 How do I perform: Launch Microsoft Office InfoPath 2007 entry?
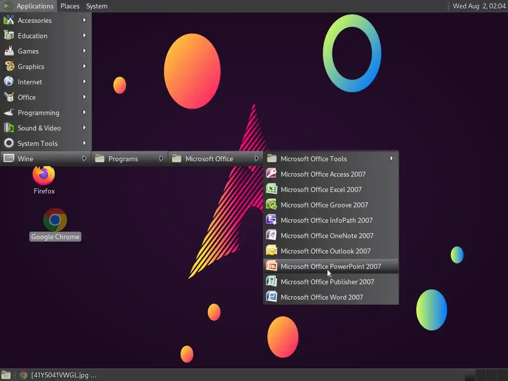tap(331, 220)
